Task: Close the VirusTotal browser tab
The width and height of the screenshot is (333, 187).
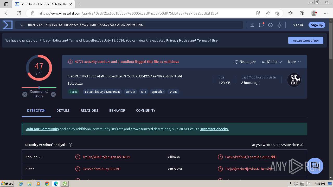Action: coord(71,4)
